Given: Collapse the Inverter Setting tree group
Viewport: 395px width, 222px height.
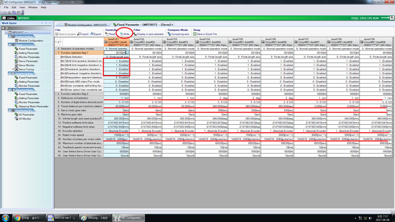Looking at the screenshot, I should click(x=10, y=74).
